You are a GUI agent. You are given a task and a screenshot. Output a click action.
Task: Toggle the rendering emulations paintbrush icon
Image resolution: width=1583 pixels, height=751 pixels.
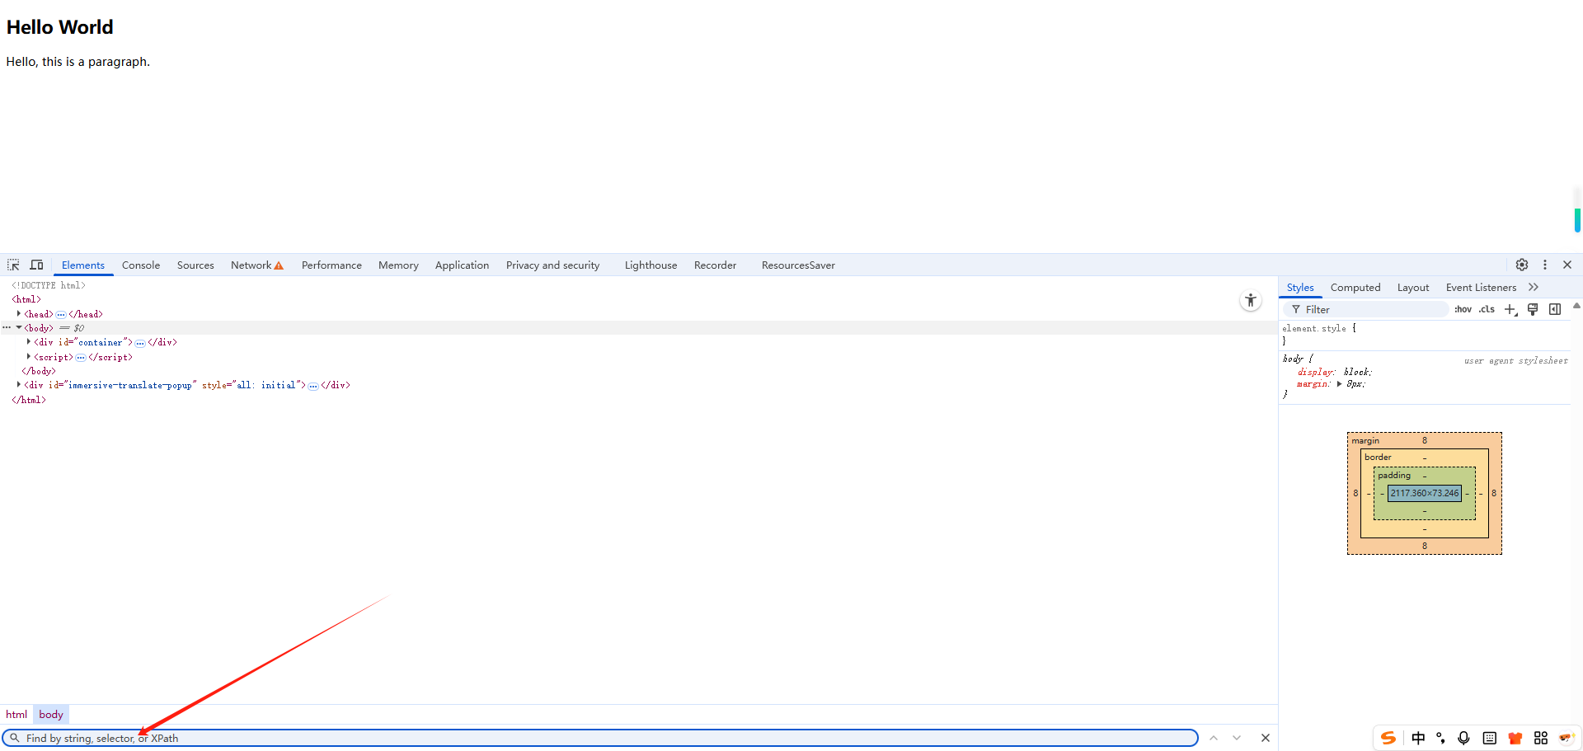coord(1533,309)
